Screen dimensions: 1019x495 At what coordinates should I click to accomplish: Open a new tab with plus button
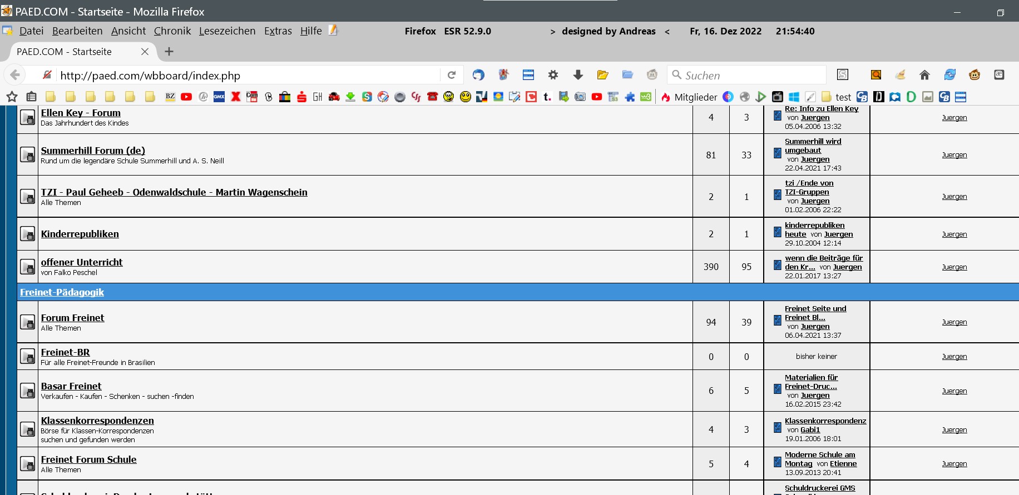[169, 52]
